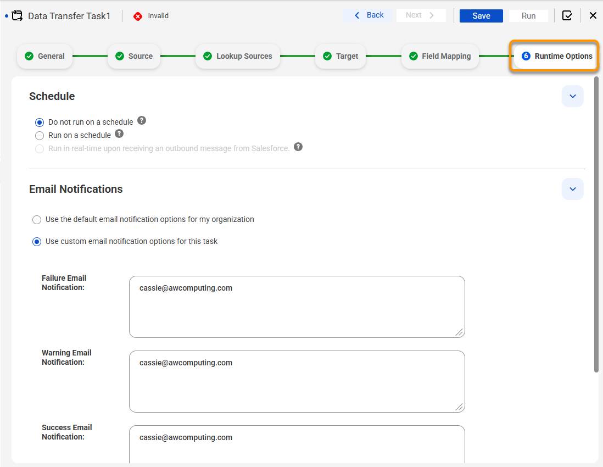Click the Email Notifications section heading
This screenshot has height=467, width=603.
point(76,189)
